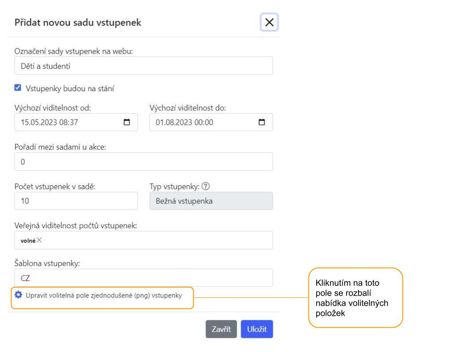470x352 pixels.
Task: Click the 'Bežná vstupenka' ticket type field
Action: click(211, 201)
